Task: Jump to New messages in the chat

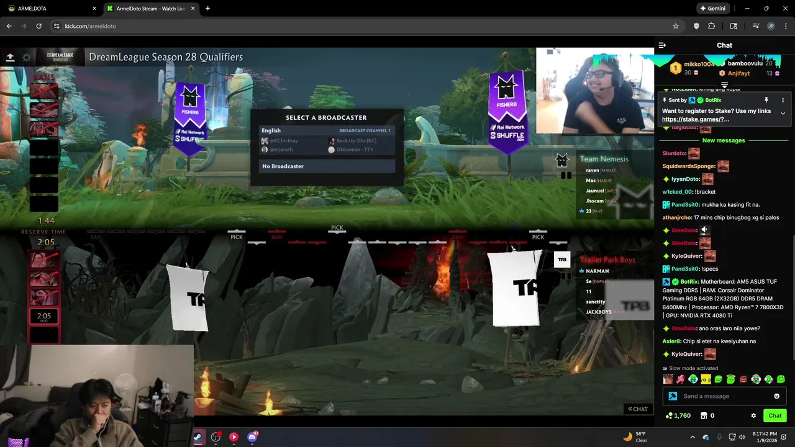Action: coord(724,140)
